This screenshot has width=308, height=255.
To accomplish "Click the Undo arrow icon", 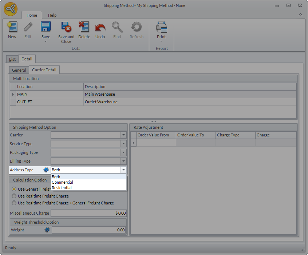I will pyautogui.click(x=100, y=28).
